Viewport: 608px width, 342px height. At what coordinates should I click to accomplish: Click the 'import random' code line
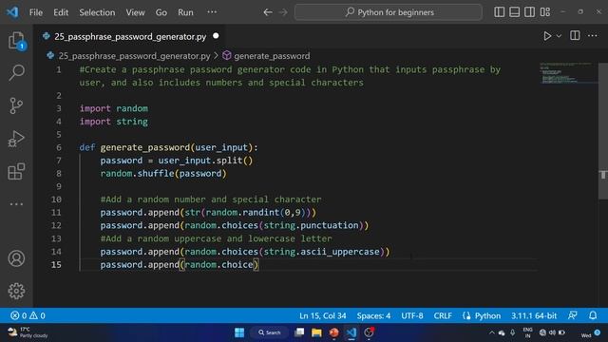click(x=114, y=108)
